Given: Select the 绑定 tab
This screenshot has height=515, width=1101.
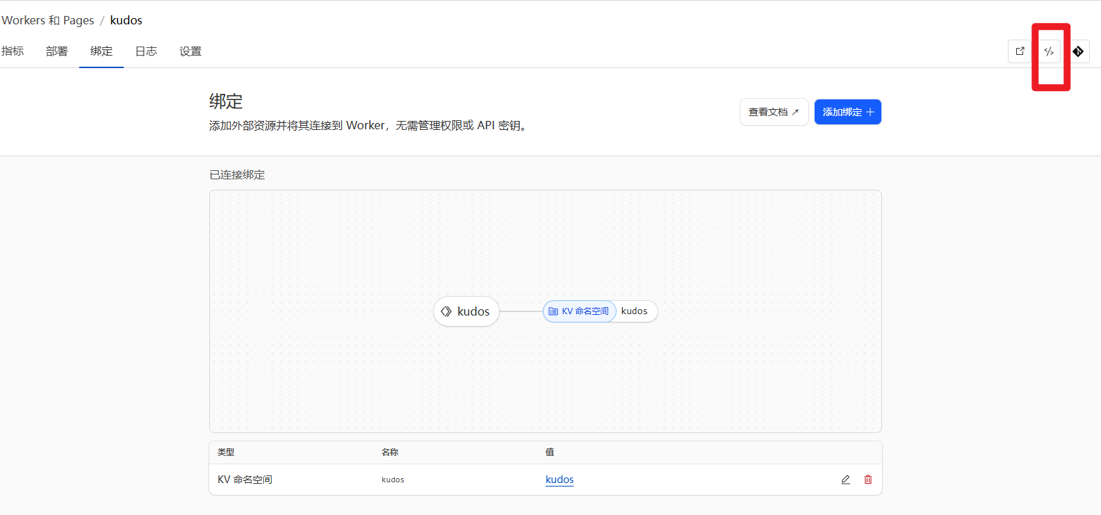Looking at the screenshot, I should [101, 51].
